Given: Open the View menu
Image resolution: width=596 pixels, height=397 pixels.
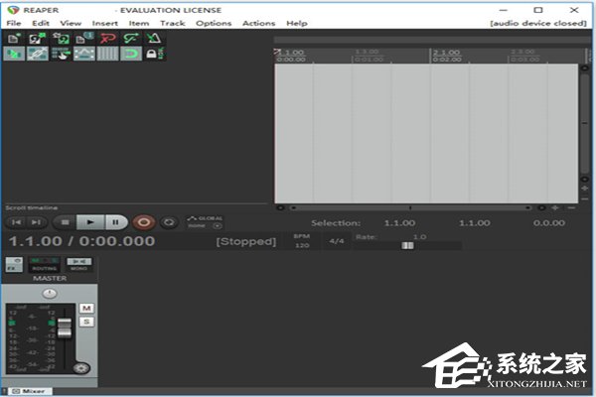Looking at the screenshot, I should coord(71,23).
